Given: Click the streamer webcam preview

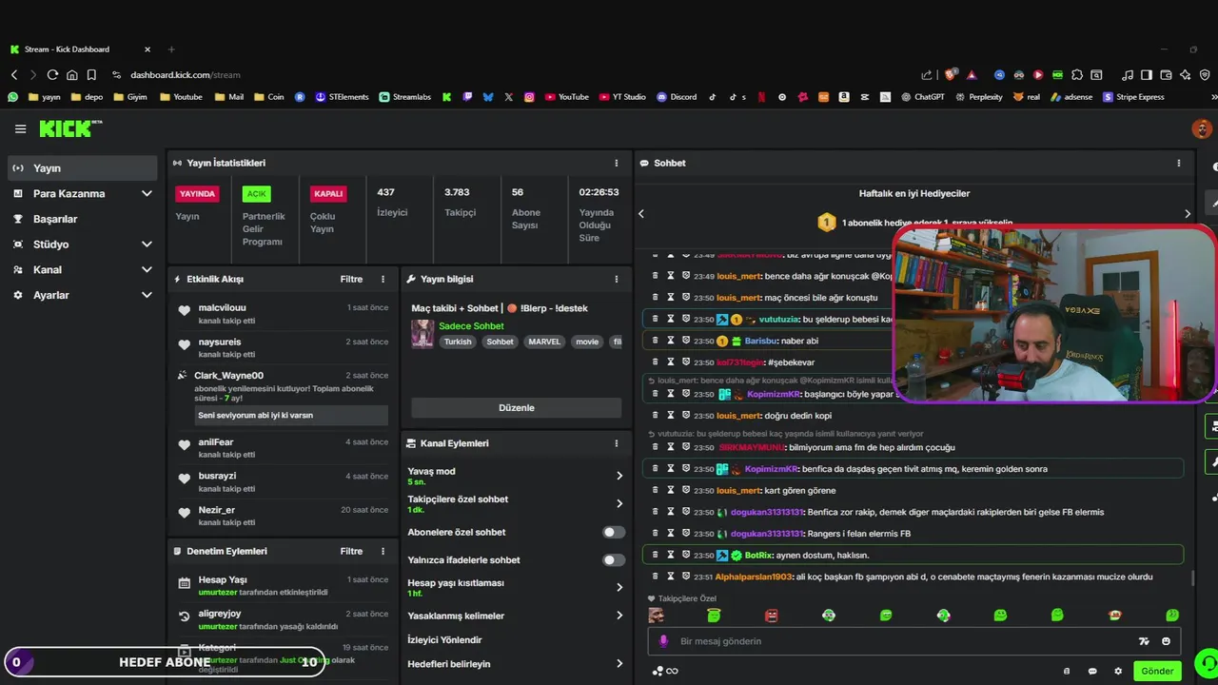Looking at the screenshot, I should tap(1054, 314).
